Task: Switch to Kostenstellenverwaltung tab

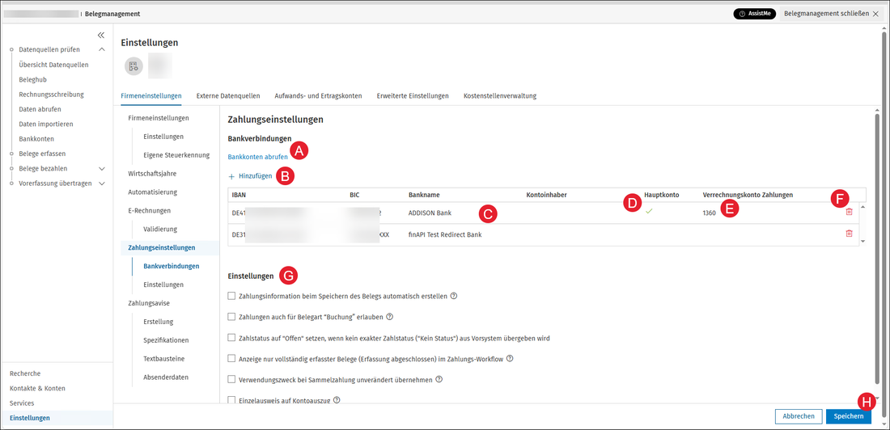Action: [500, 96]
